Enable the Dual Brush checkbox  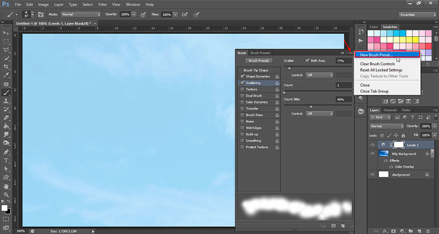[243, 96]
